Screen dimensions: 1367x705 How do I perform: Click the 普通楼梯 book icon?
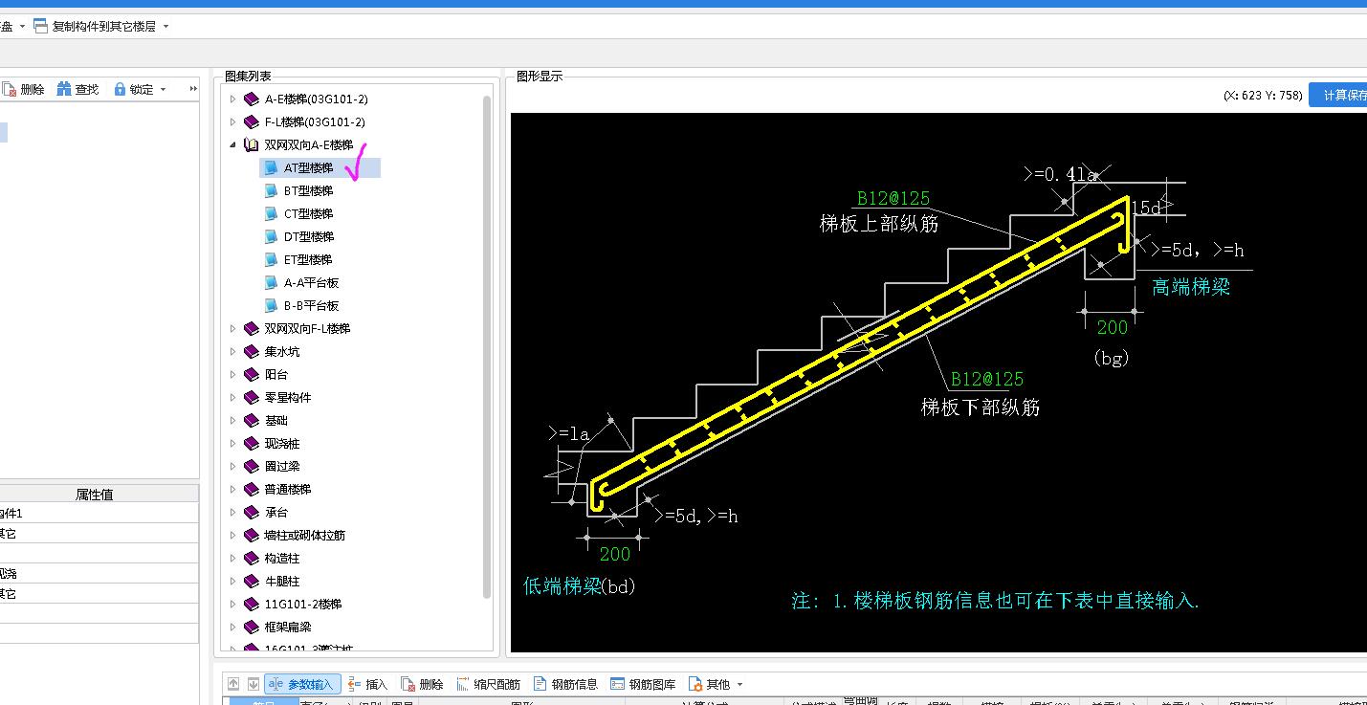tap(252, 489)
